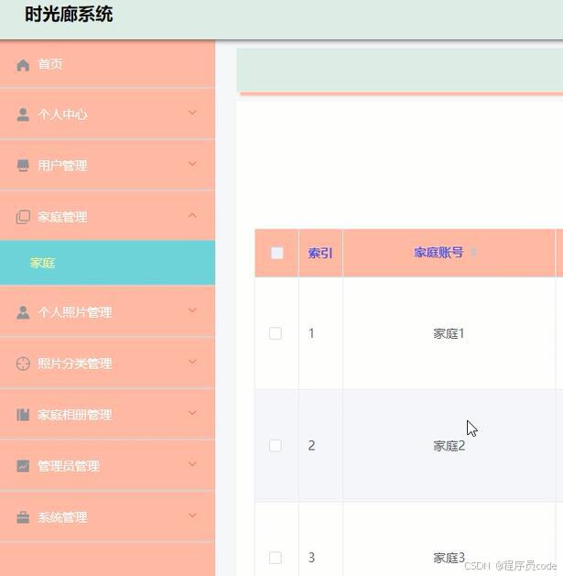
Task: Click the target icon beside 照片分类管理
Action: pos(23,364)
